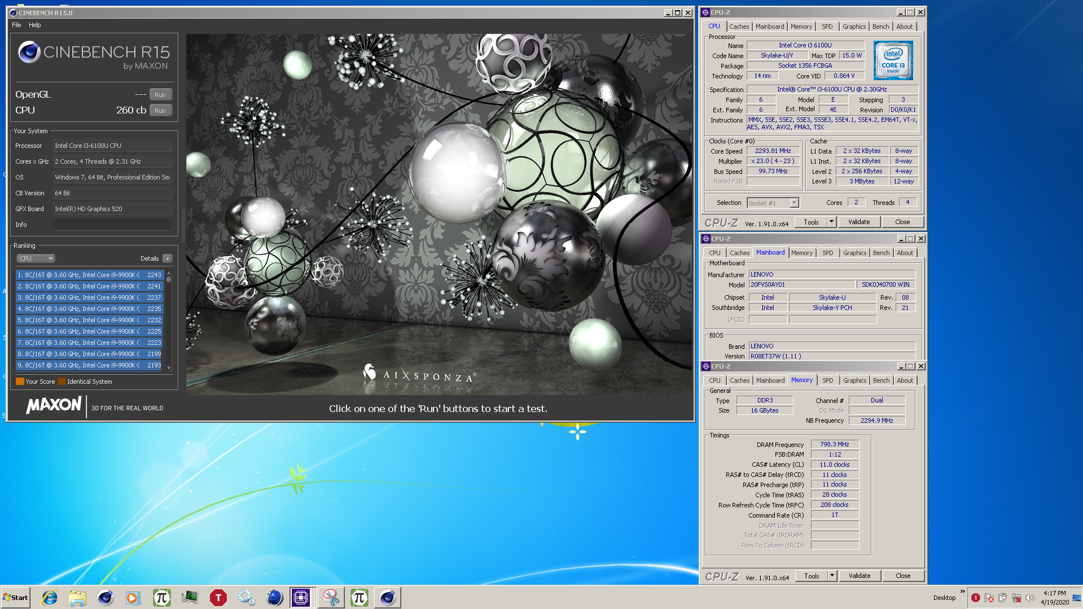1083x609 pixels.
Task: Launch Windows Media Player from taskbar
Action: (133, 598)
